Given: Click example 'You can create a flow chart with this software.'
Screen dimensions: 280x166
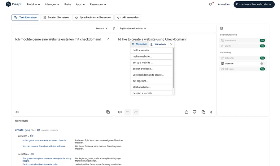Looking at the screenshot, I should (x=44, y=146).
